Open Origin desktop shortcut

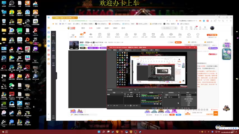tap(27, 40)
